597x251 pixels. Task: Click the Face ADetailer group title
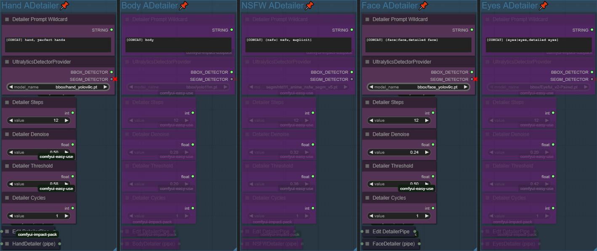pos(390,5)
